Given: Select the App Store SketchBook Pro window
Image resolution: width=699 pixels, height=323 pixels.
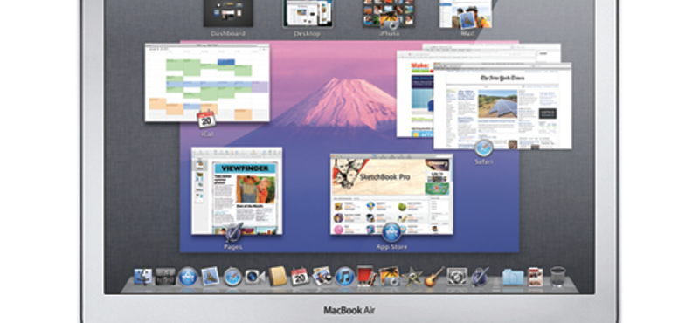Looking at the screenshot, I should pyautogui.click(x=391, y=195).
